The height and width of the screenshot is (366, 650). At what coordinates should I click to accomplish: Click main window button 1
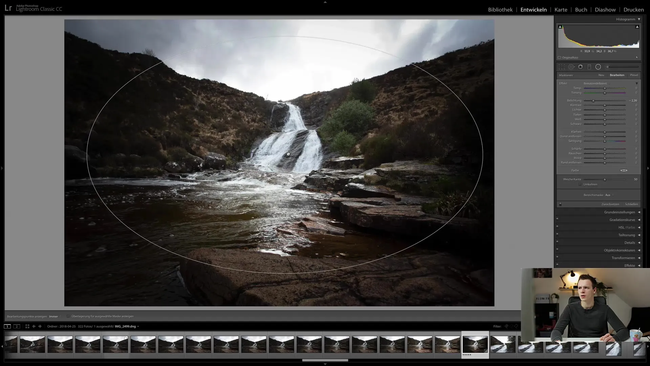coord(7,326)
